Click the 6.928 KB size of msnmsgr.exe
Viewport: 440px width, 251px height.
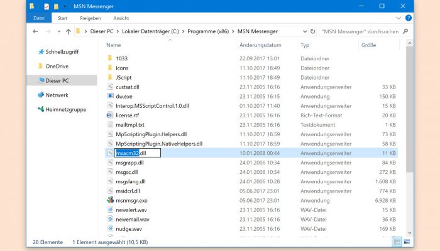point(385,201)
